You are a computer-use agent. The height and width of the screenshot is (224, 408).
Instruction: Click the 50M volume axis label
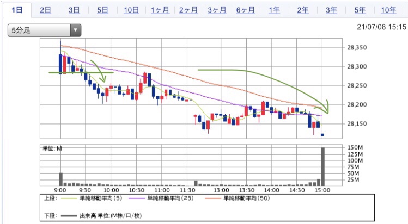coord(354,173)
